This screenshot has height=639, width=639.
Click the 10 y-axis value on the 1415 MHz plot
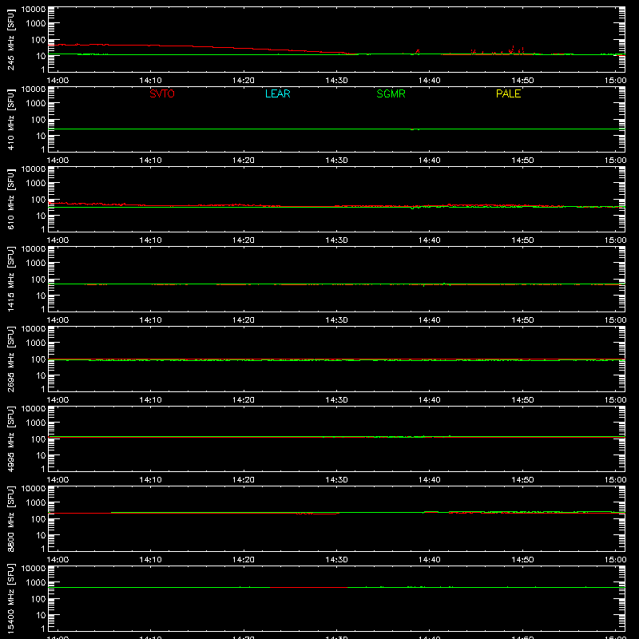pyautogui.click(x=41, y=296)
